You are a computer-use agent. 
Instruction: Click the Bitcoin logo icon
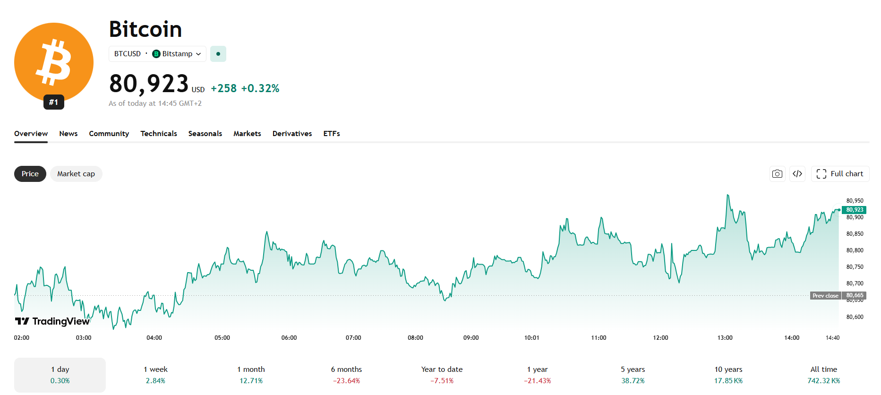click(x=54, y=62)
